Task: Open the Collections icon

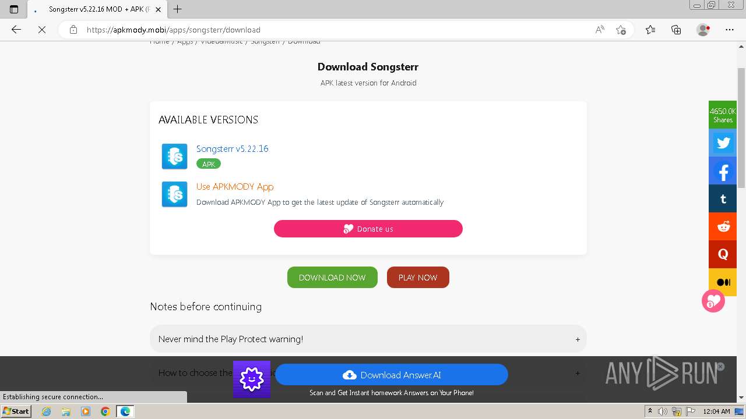Action: click(676, 30)
